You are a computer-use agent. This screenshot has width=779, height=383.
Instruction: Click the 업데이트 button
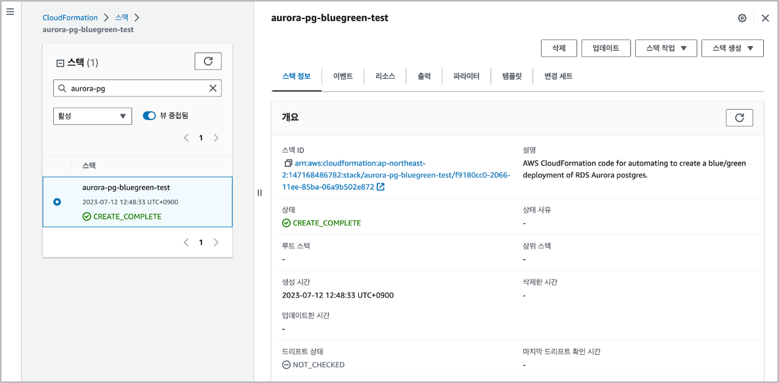tap(605, 48)
